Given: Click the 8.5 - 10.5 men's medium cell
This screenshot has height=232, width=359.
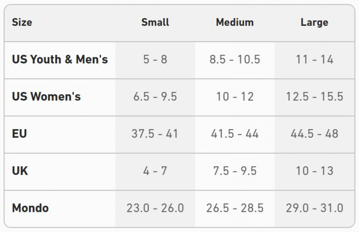Looking at the screenshot, I should pos(235,60).
